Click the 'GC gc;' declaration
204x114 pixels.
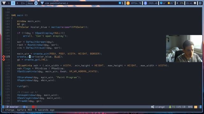[x=21, y=24]
